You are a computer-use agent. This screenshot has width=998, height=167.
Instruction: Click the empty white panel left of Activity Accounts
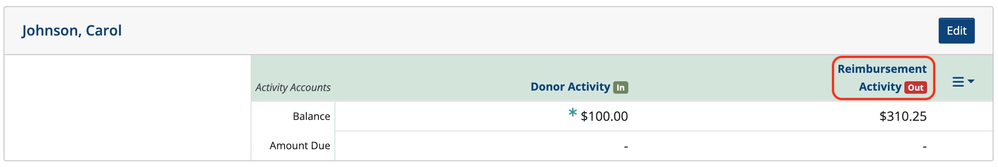click(x=128, y=107)
